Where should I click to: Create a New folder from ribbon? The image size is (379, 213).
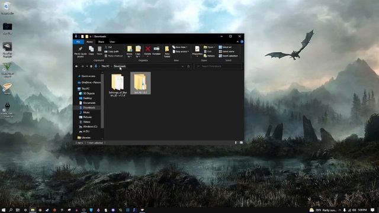[167, 51]
